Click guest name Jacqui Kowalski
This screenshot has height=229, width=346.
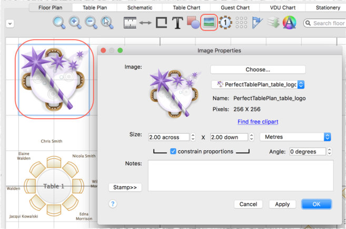(x=24, y=216)
